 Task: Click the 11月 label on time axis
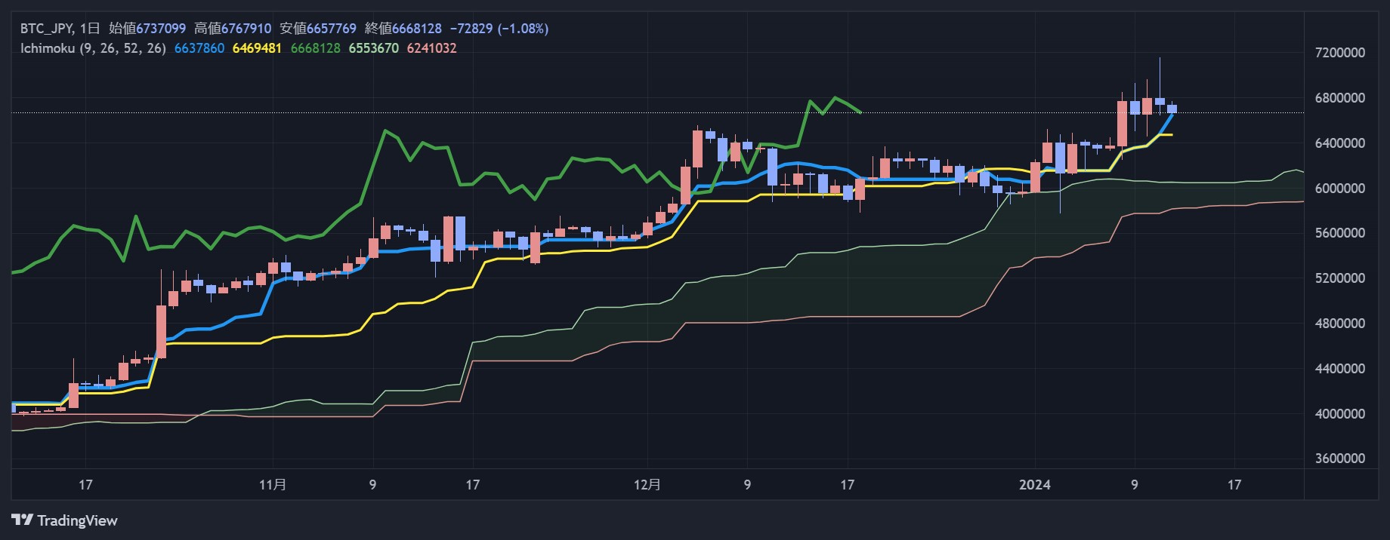273,485
